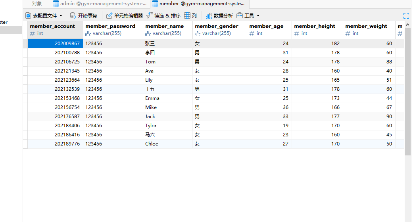
Task: Click the name cell 王五
Action: [x=168, y=89]
